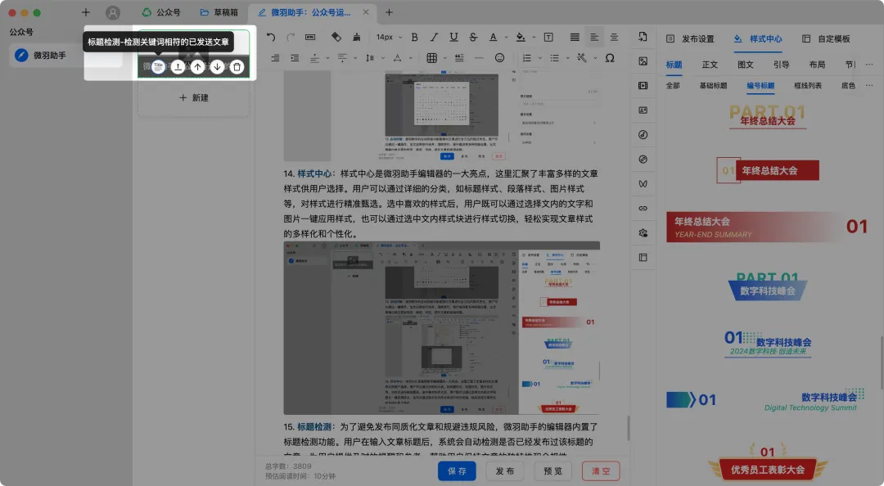
Task: Open the emoji picker
Action: pyautogui.click(x=499, y=58)
